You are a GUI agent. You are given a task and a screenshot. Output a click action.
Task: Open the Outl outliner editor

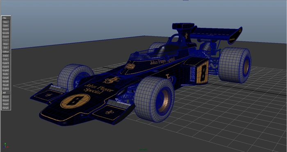(x=5, y=59)
